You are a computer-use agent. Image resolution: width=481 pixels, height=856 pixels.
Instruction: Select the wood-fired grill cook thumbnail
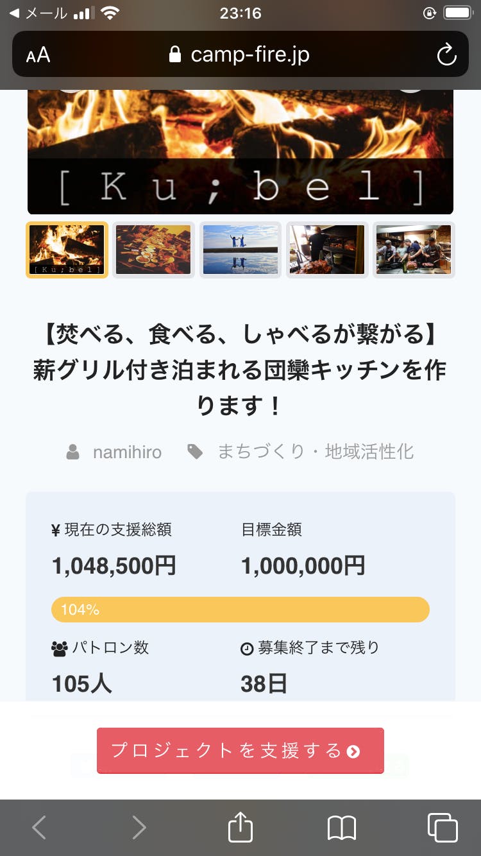327,250
